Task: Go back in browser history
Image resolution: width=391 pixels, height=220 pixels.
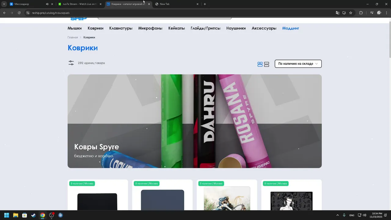Action: (4, 13)
